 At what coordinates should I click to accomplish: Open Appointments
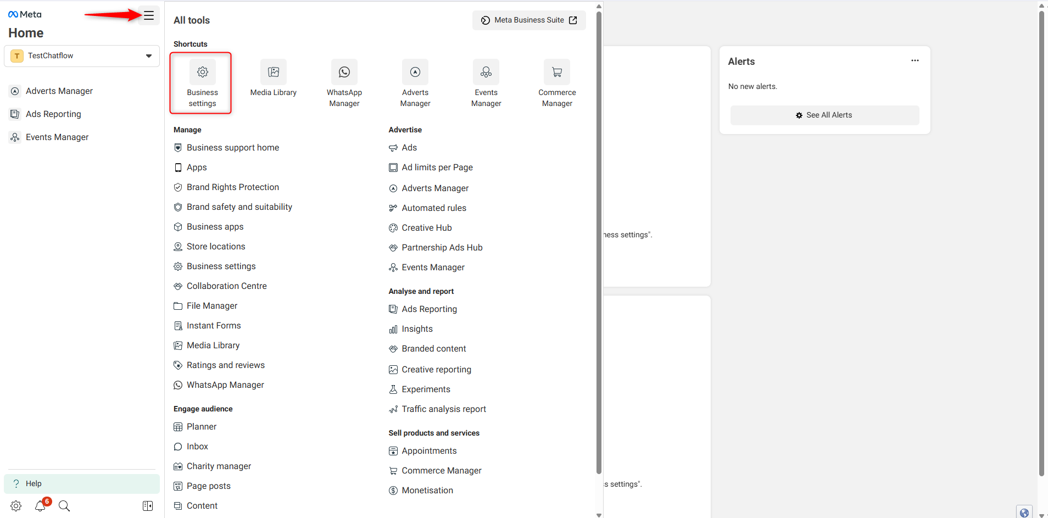click(423, 451)
